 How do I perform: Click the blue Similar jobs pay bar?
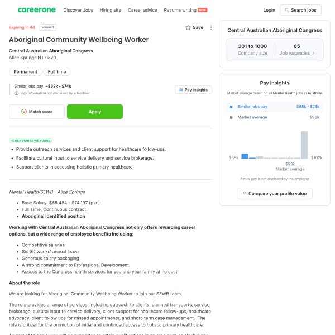pyautogui.click(x=245, y=156)
